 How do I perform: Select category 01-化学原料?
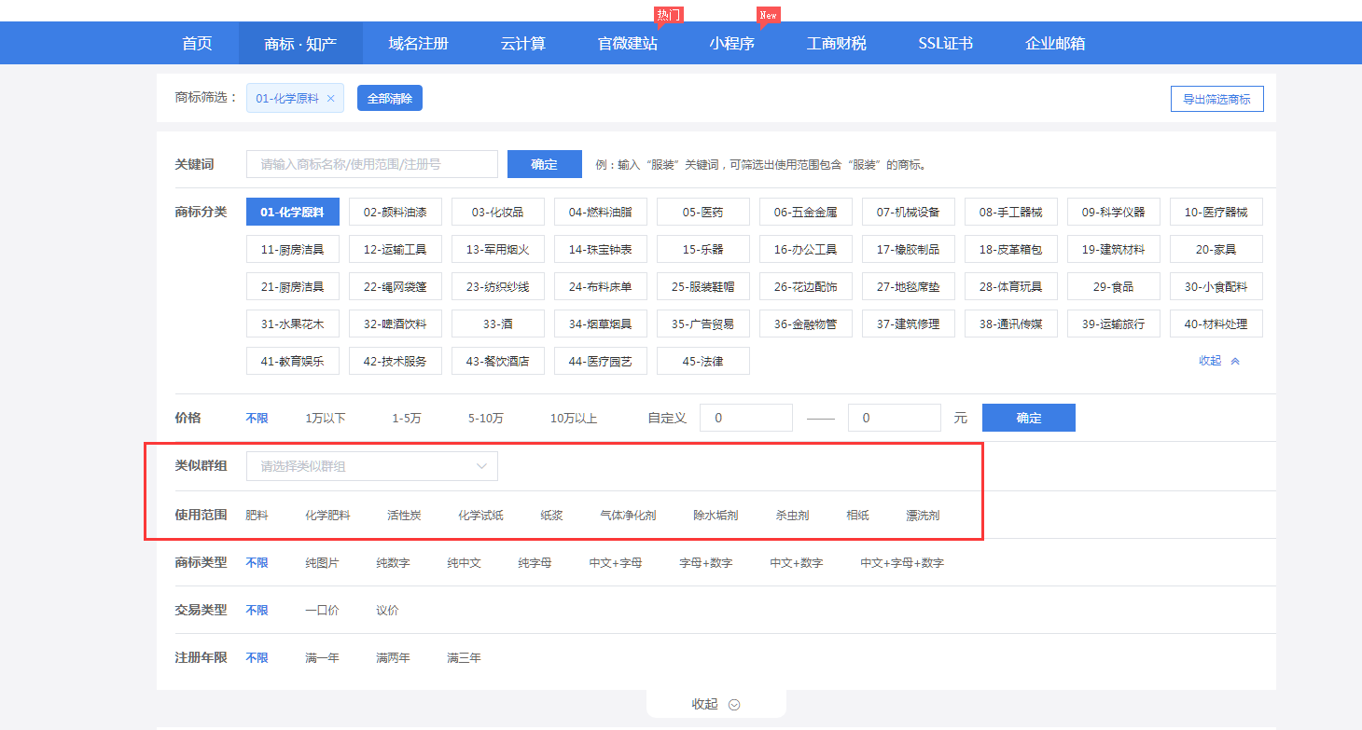[x=293, y=212]
